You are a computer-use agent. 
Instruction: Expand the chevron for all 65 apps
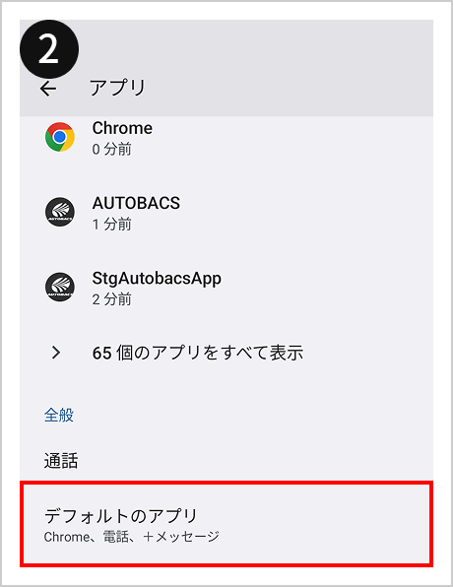point(56,353)
